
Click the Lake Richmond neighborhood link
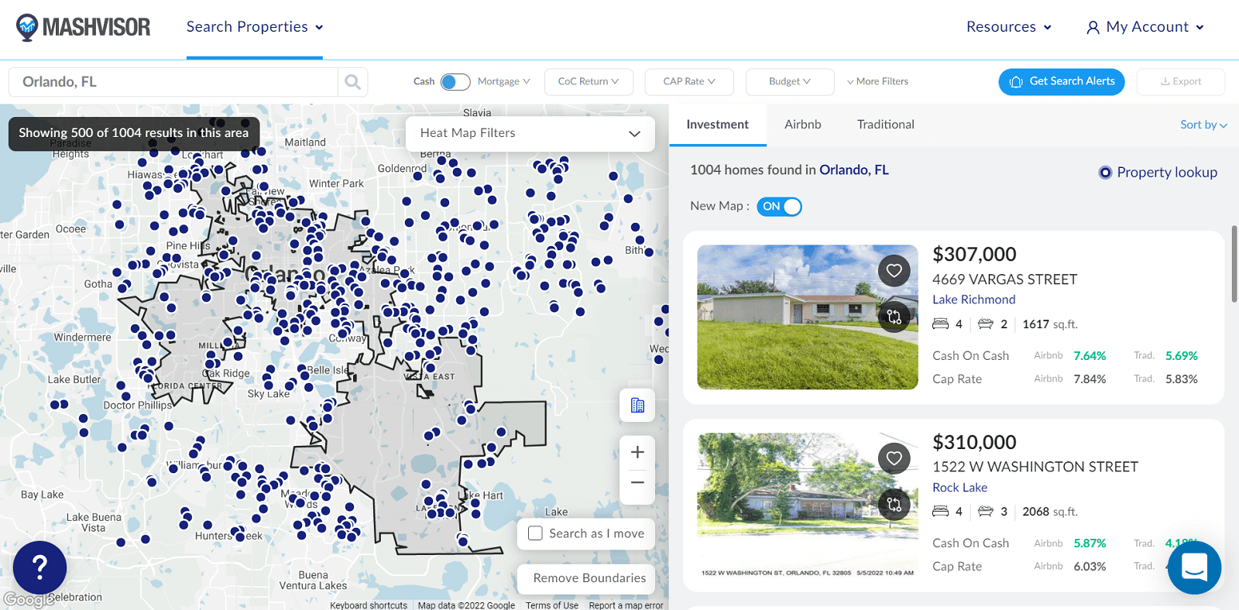(973, 300)
